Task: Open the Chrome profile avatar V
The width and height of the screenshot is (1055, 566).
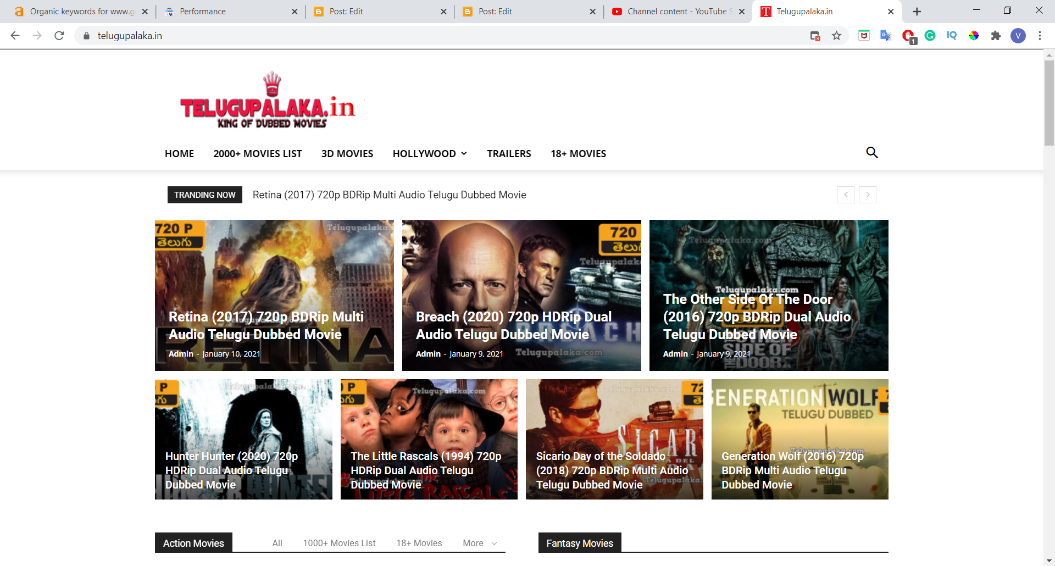Action: (x=1018, y=36)
